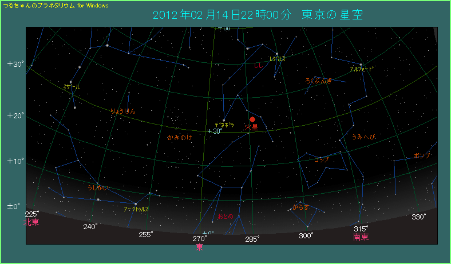Click the 東 direction marker below 270°
Screen dimensions: 451x264
(200, 247)
